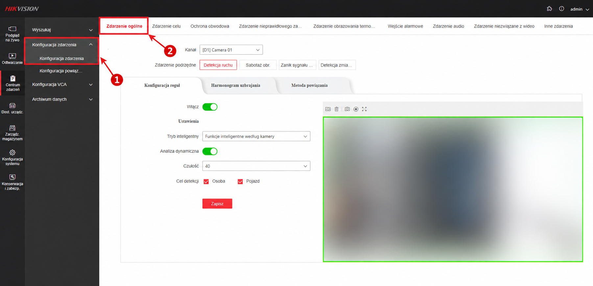Open the Odtwarzanie playback section
This screenshot has width=593, height=286.
(12, 59)
